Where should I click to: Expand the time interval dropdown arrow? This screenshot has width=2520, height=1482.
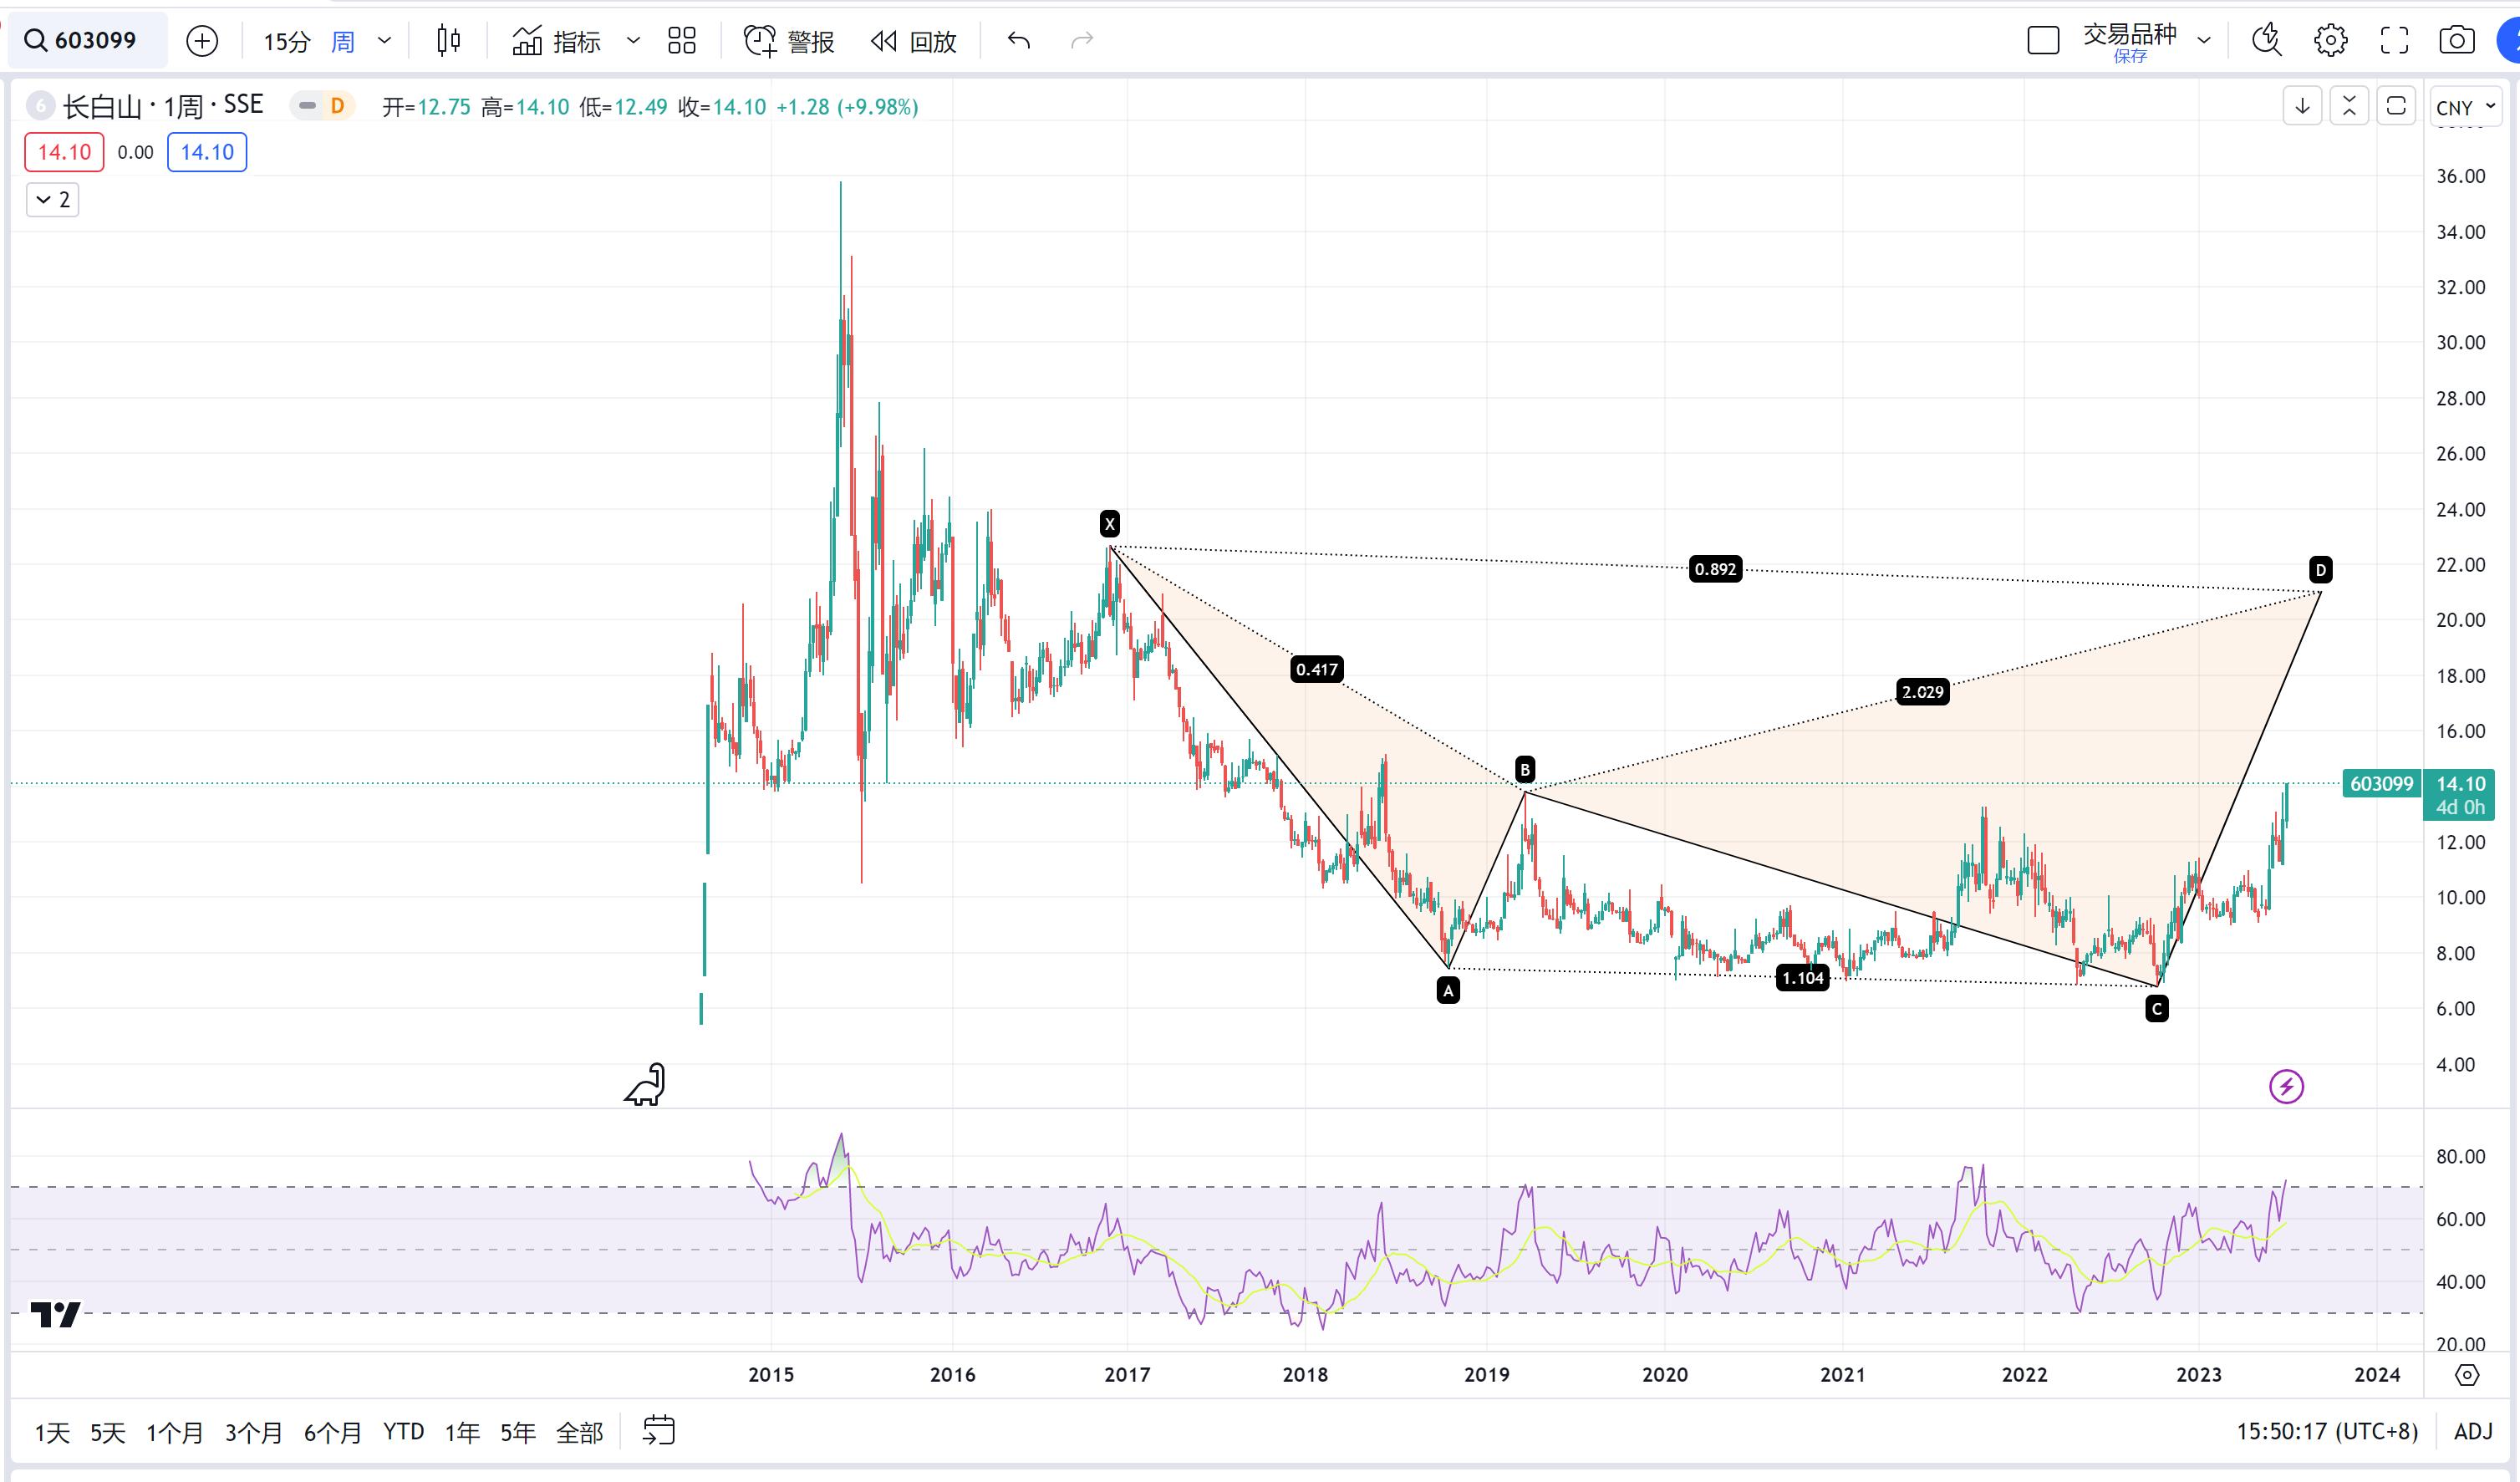[385, 41]
